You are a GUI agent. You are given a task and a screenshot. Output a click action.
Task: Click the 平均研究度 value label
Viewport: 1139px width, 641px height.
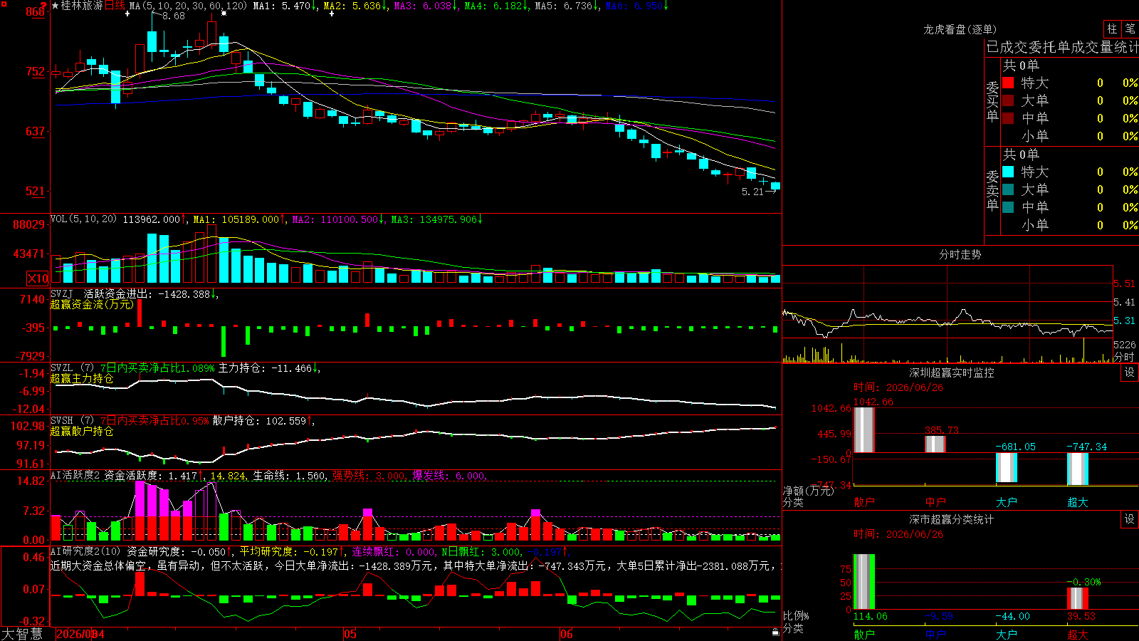(x=291, y=551)
